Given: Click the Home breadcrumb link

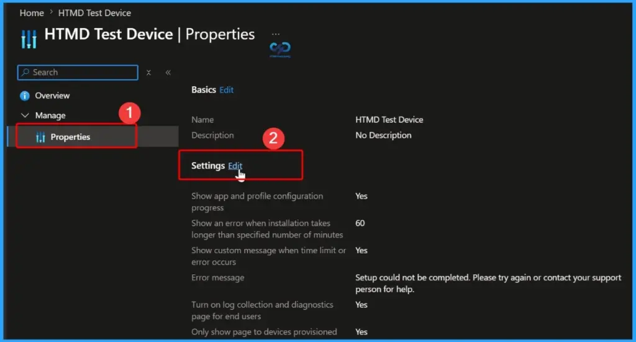Looking at the screenshot, I should point(32,13).
